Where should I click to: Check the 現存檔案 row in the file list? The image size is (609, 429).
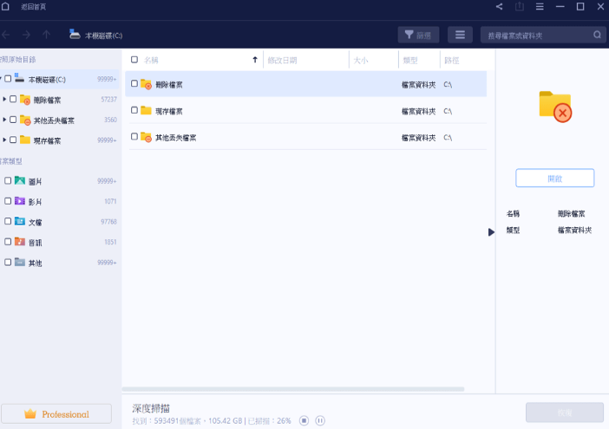click(x=134, y=110)
